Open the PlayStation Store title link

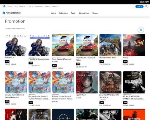click(13, 13)
